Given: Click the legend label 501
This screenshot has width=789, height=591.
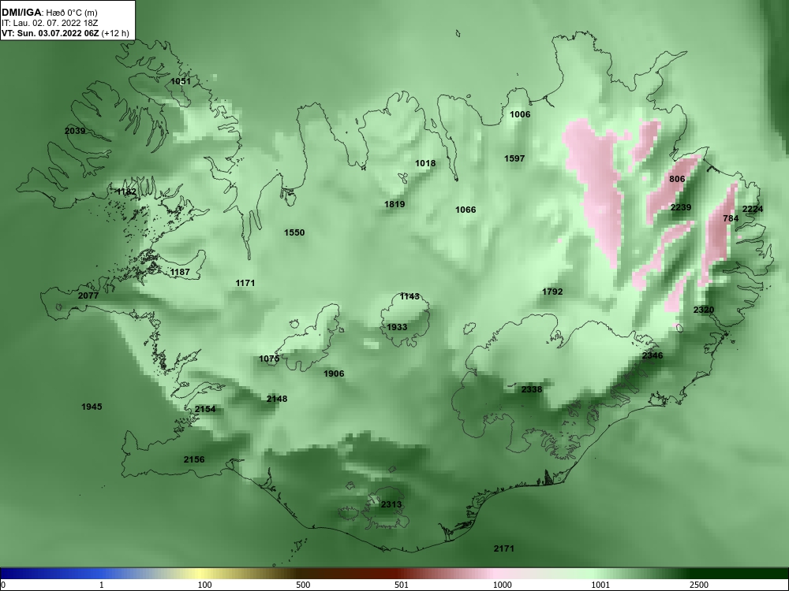Looking at the screenshot, I should (x=402, y=585).
